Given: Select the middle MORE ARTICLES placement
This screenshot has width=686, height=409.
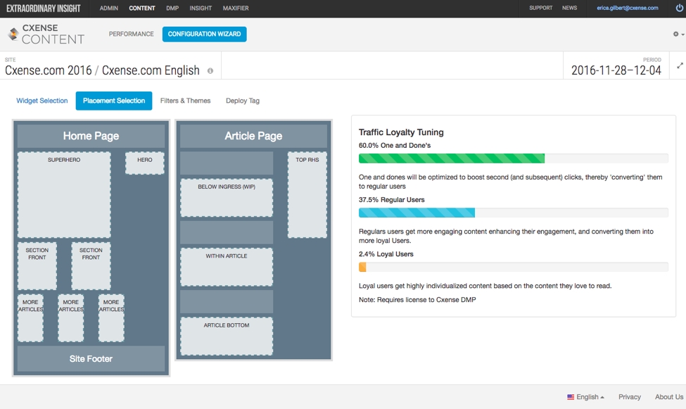Looking at the screenshot, I should point(71,318).
